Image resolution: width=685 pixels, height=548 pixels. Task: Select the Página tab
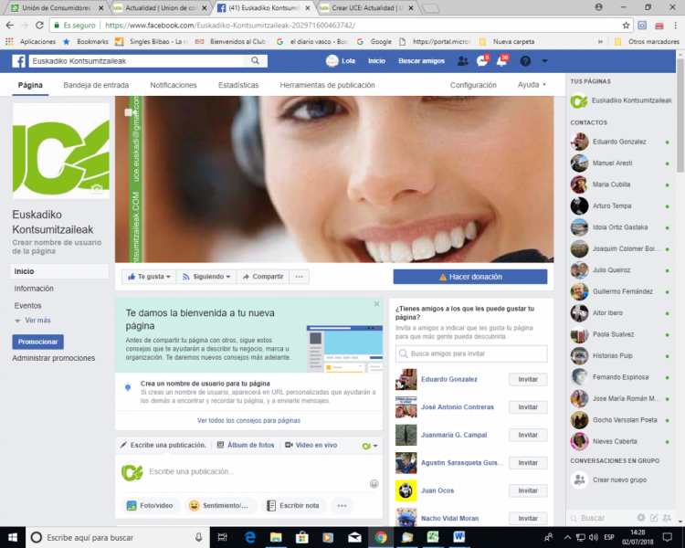pos(30,85)
